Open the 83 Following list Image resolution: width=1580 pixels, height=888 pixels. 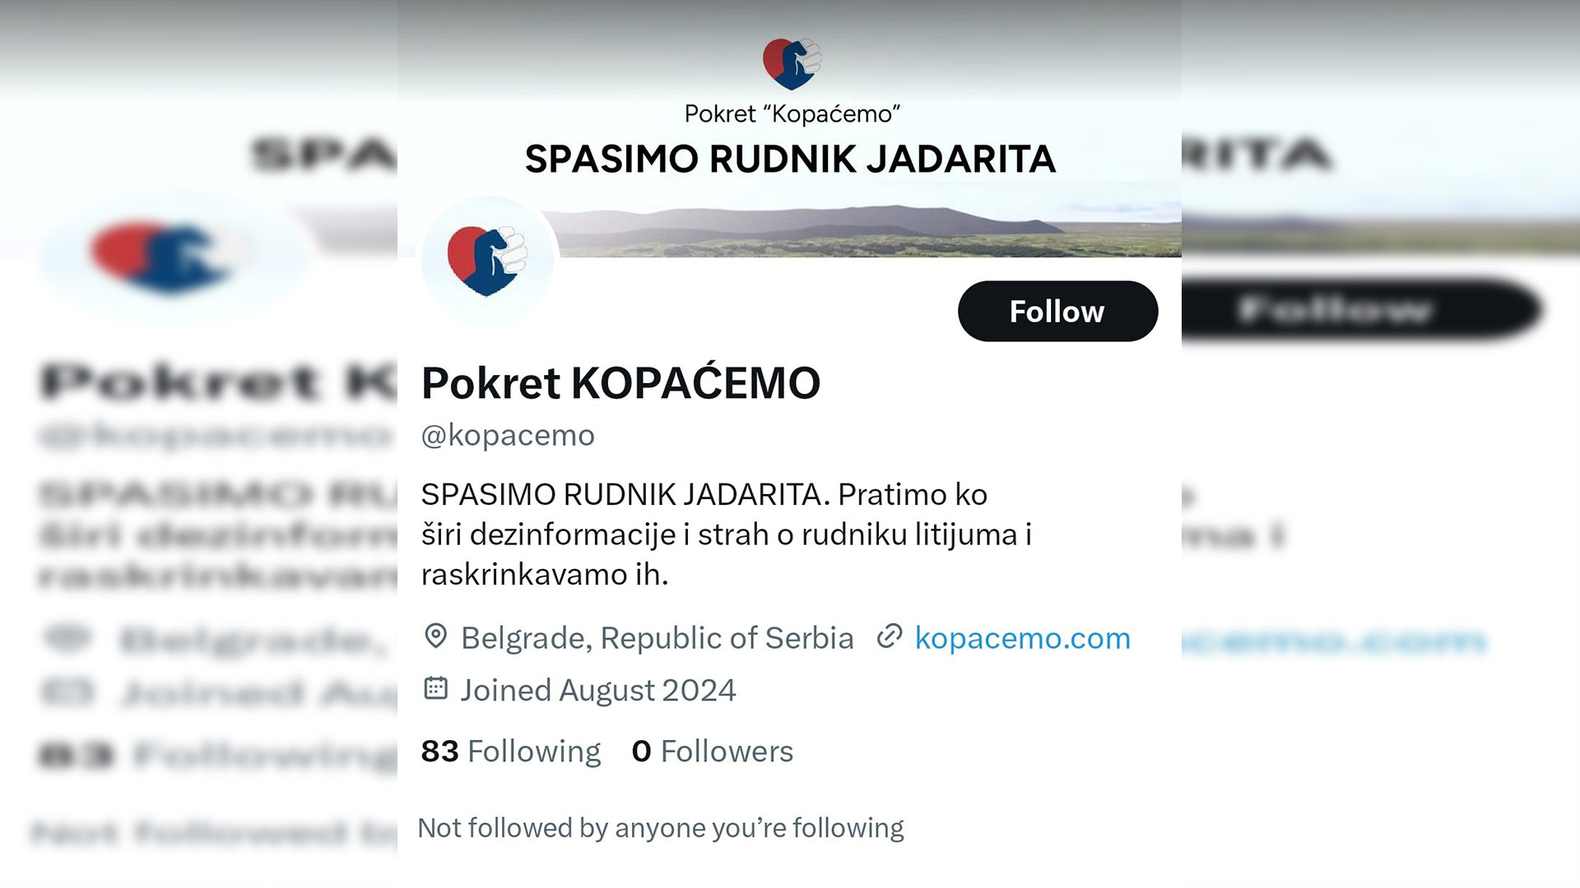511,751
